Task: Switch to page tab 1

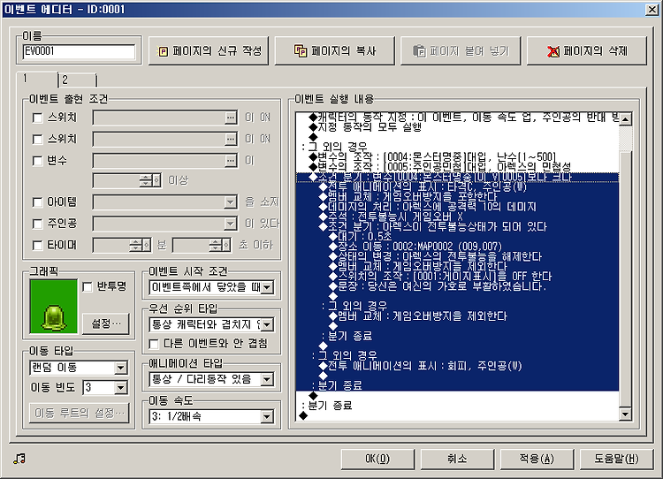Action: pyautogui.click(x=37, y=79)
